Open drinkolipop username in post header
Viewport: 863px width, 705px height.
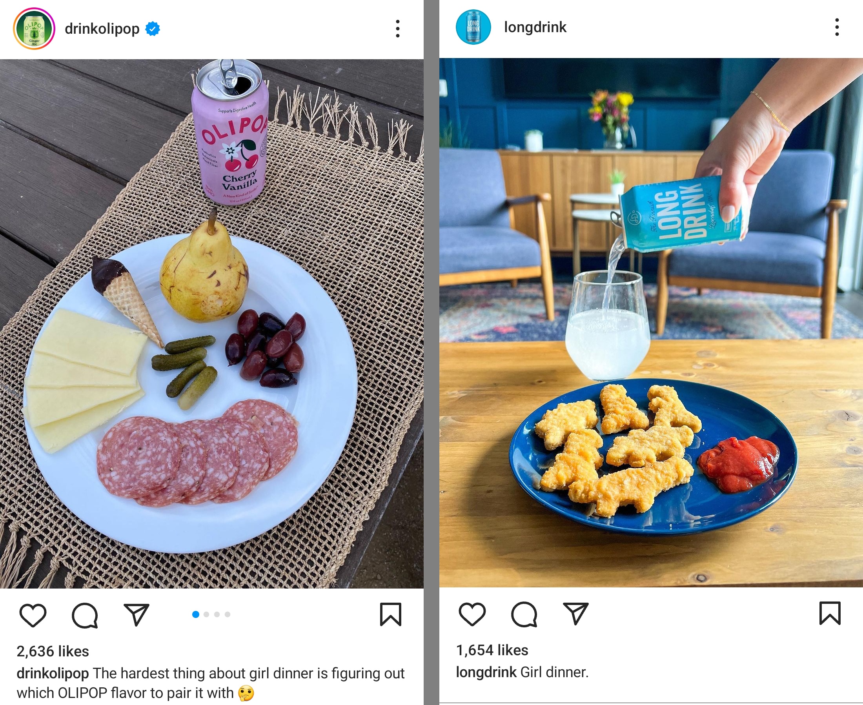click(x=102, y=29)
